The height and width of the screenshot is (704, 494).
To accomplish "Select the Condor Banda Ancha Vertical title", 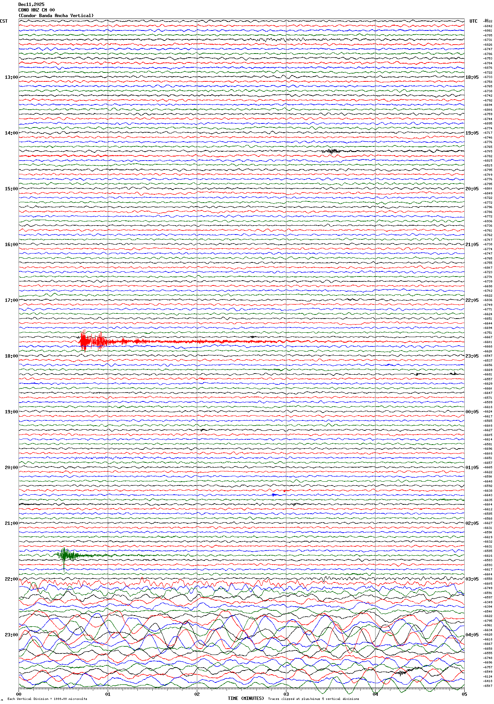I will point(56,16).
